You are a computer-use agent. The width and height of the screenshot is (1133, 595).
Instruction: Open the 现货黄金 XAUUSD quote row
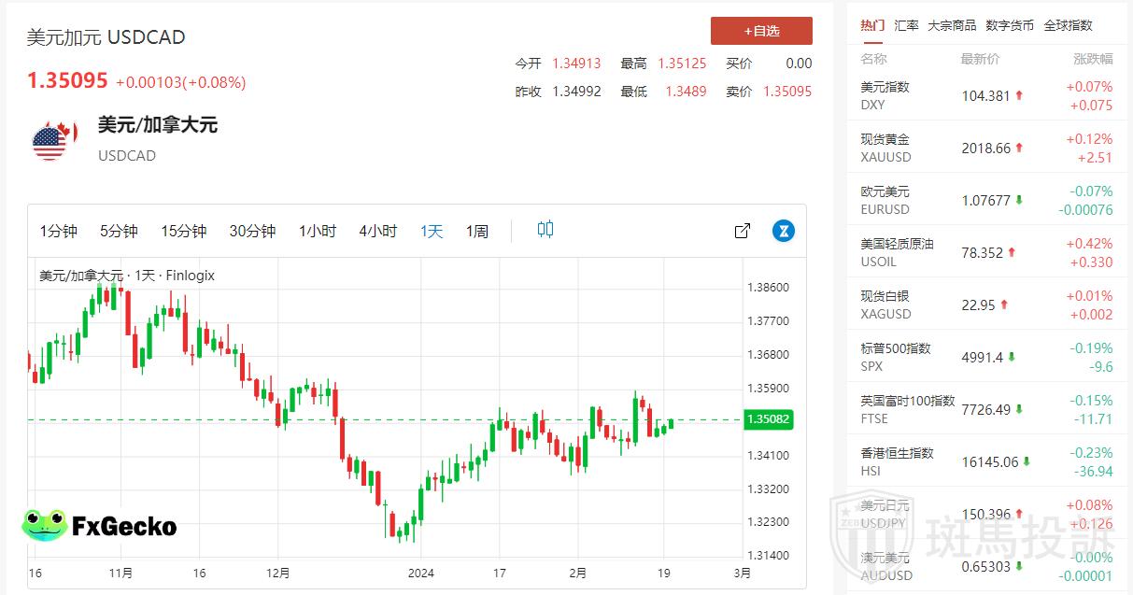[985, 148]
